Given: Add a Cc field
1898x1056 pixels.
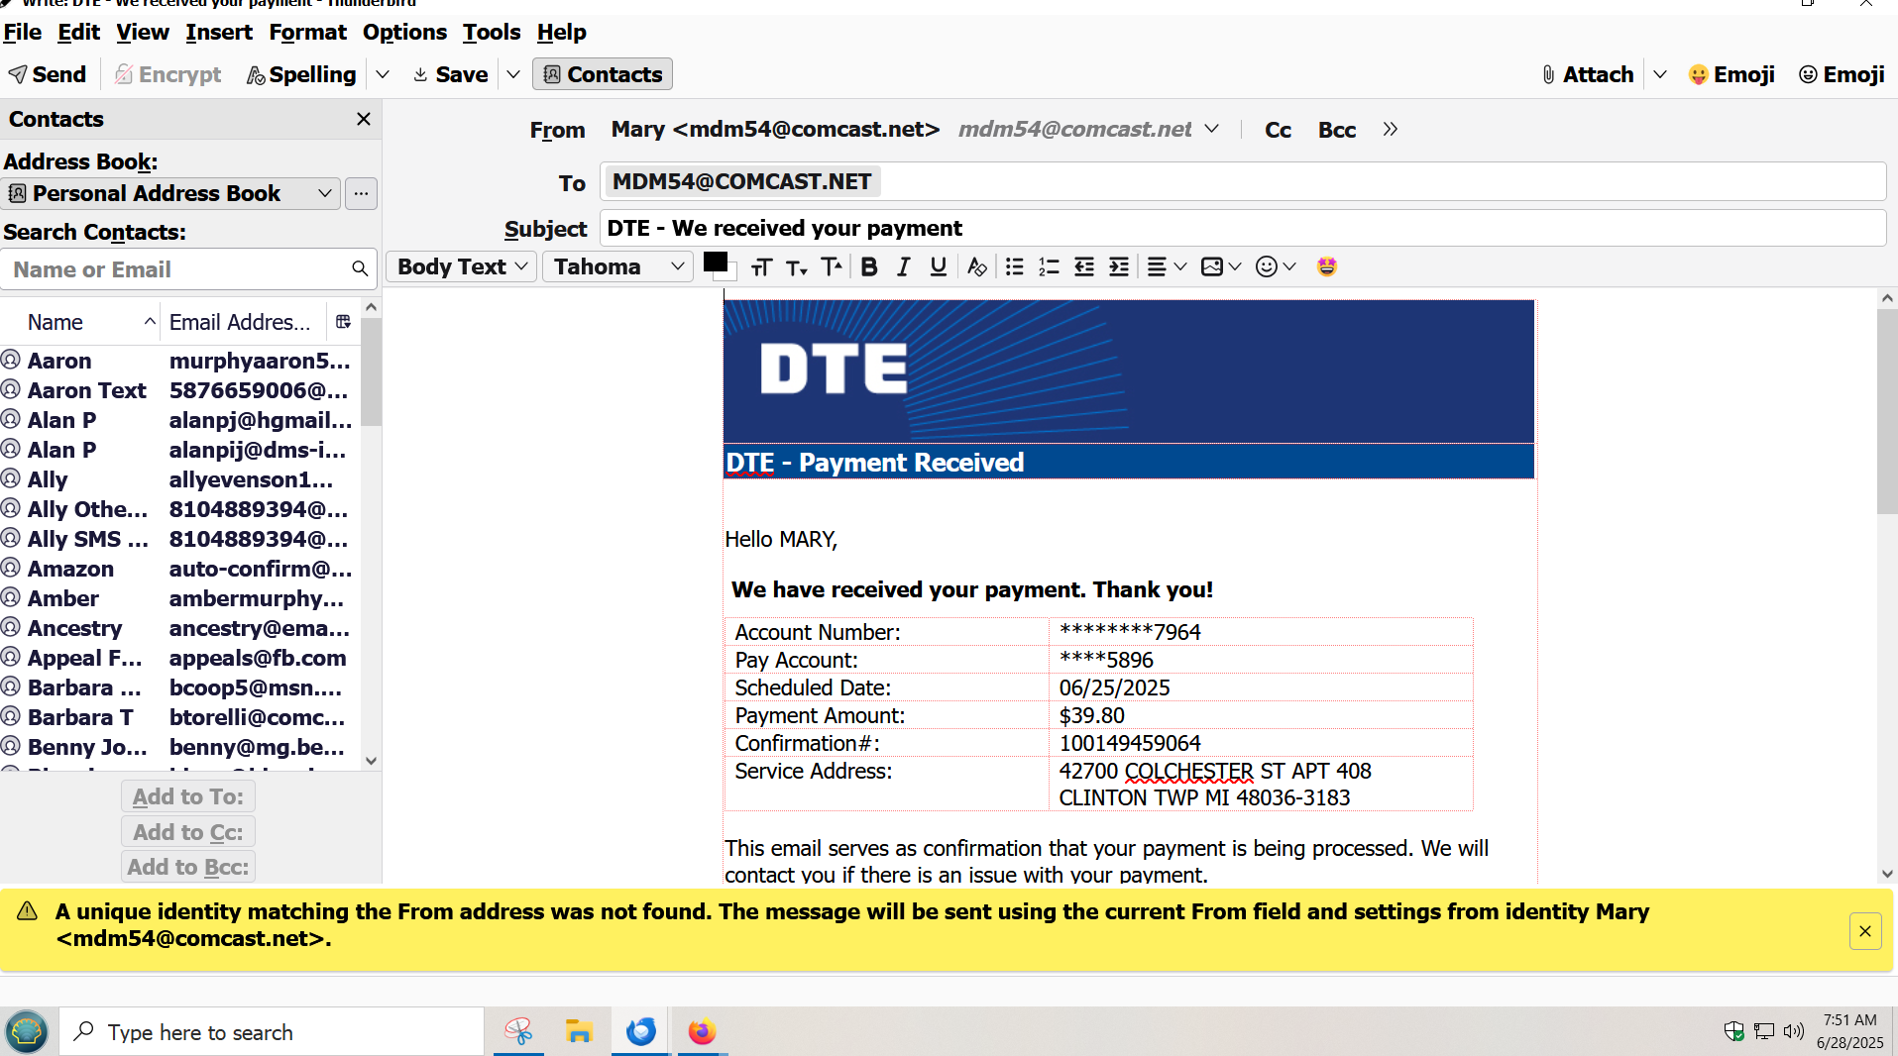Looking at the screenshot, I should (1278, 130).
